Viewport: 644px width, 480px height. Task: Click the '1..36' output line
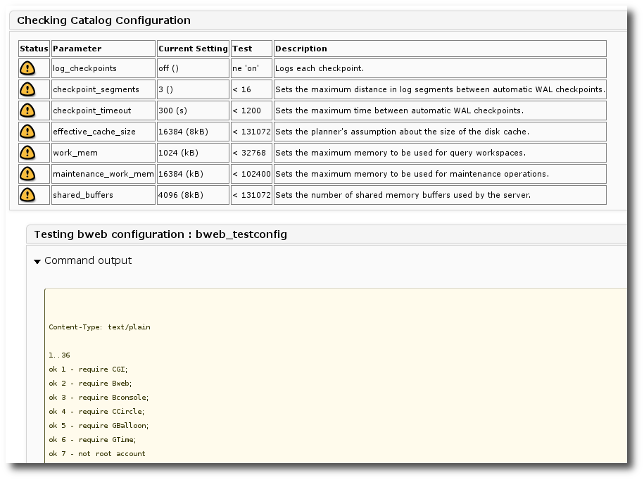point(59,355)
